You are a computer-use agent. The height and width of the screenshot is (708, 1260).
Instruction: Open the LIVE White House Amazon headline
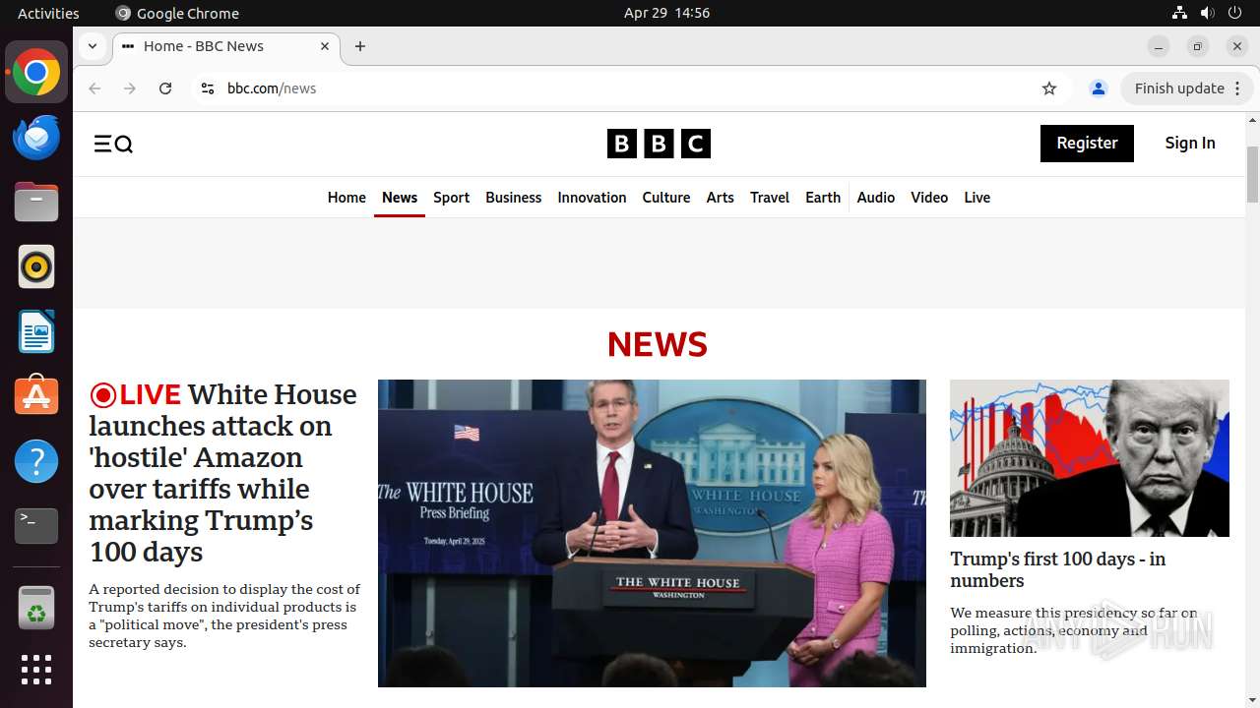(223, 473)
